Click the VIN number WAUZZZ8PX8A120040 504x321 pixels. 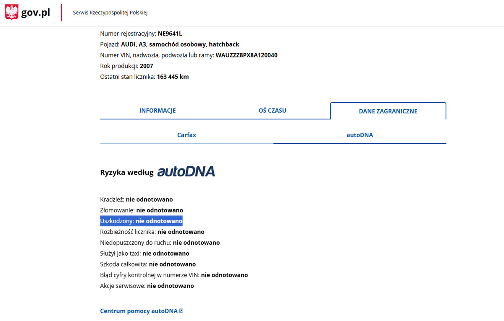247,55
